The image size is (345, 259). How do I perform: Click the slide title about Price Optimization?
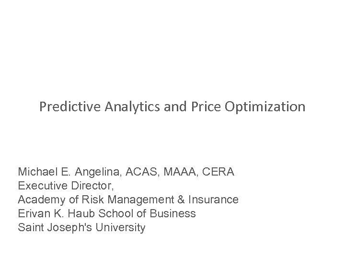172,106
